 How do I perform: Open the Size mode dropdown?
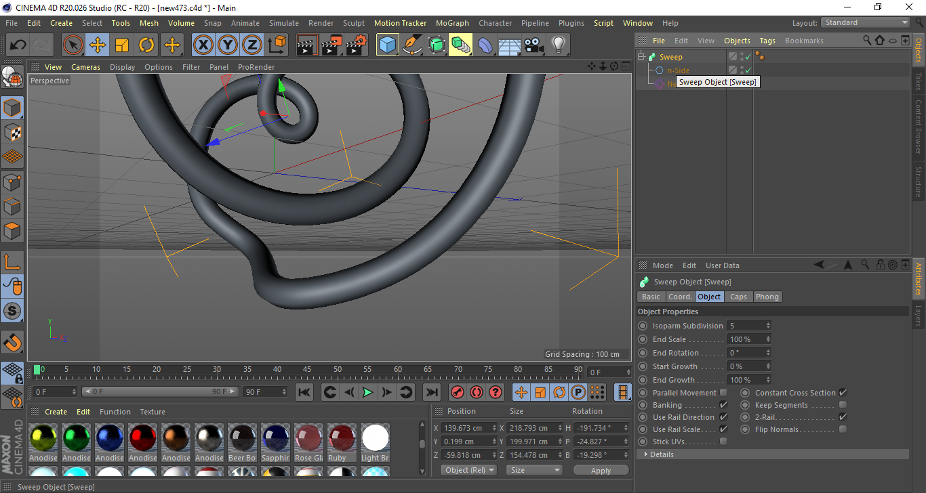pos(535,470)
